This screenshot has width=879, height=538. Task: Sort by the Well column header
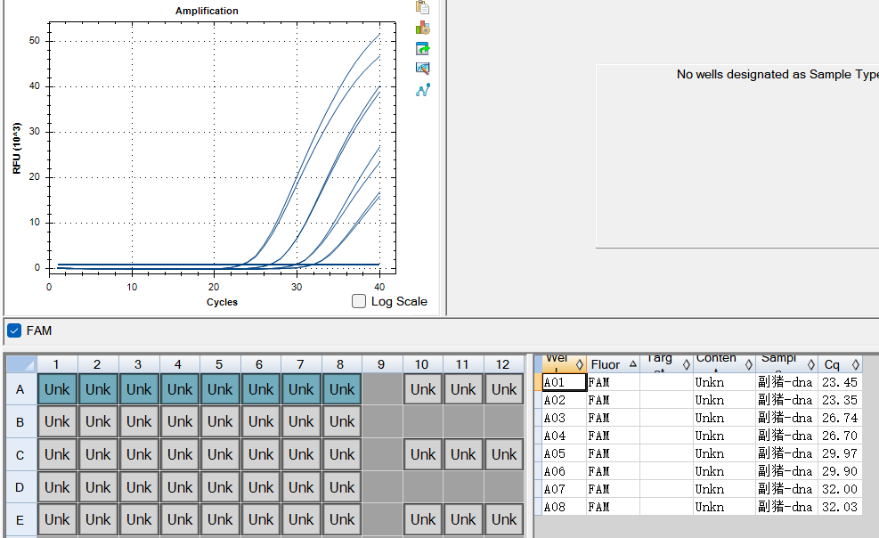click(565, 363)
